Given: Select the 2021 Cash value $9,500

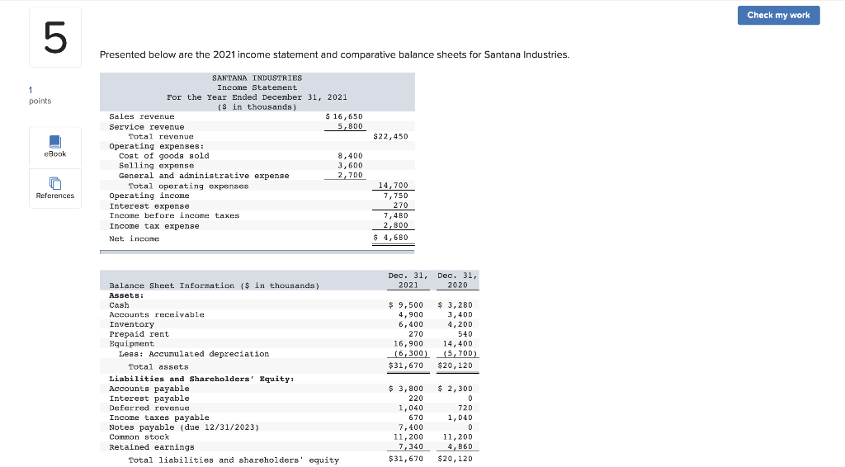Looking at the screenshot, I should click(x=406, y=304).
